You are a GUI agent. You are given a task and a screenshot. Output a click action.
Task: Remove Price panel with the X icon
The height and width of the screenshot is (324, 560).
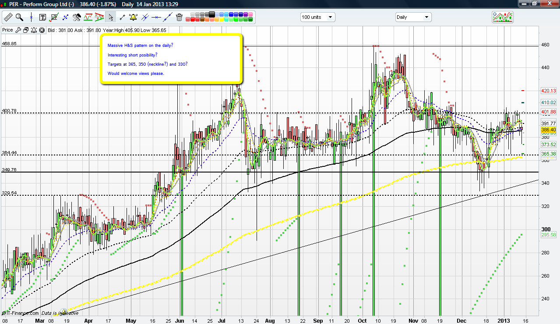click(42, 30)
